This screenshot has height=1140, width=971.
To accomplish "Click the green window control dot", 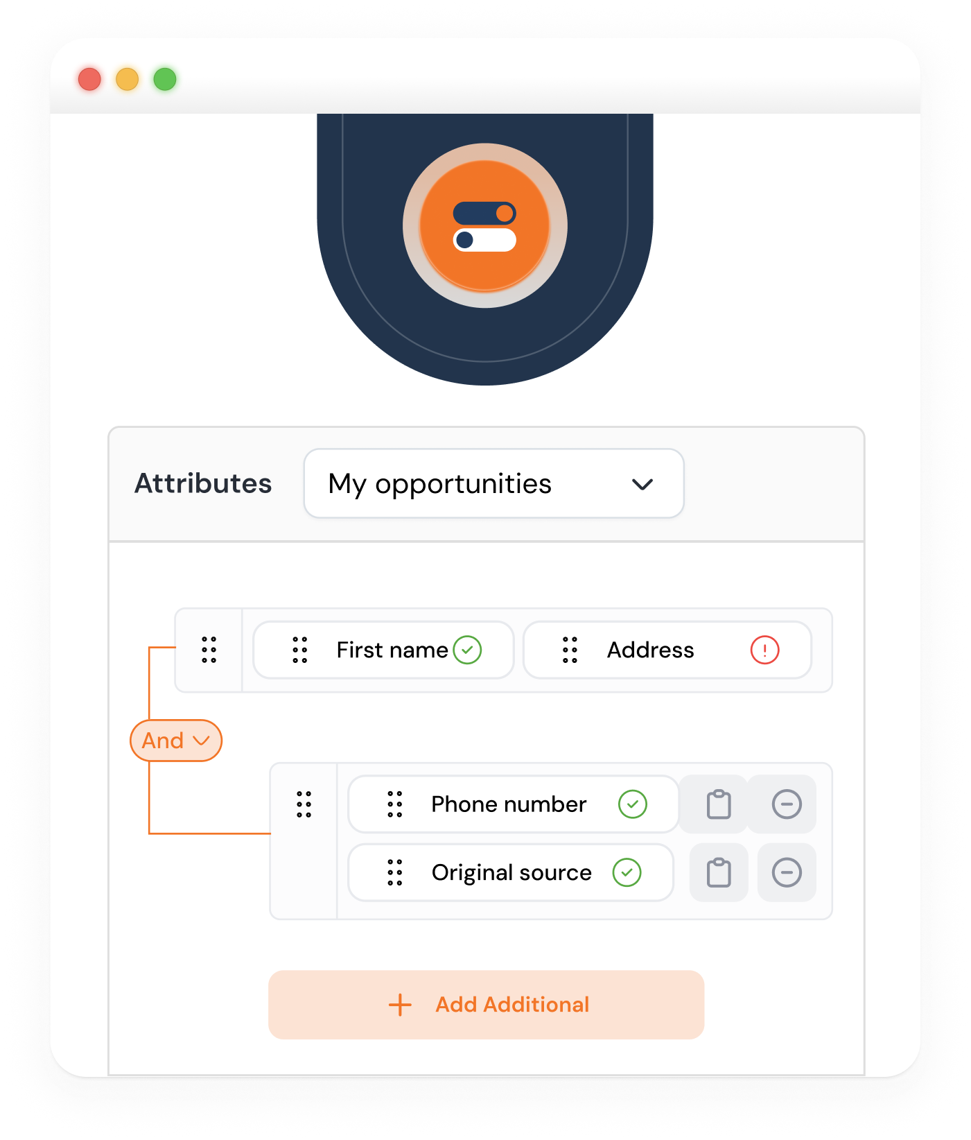I will 165,79.
